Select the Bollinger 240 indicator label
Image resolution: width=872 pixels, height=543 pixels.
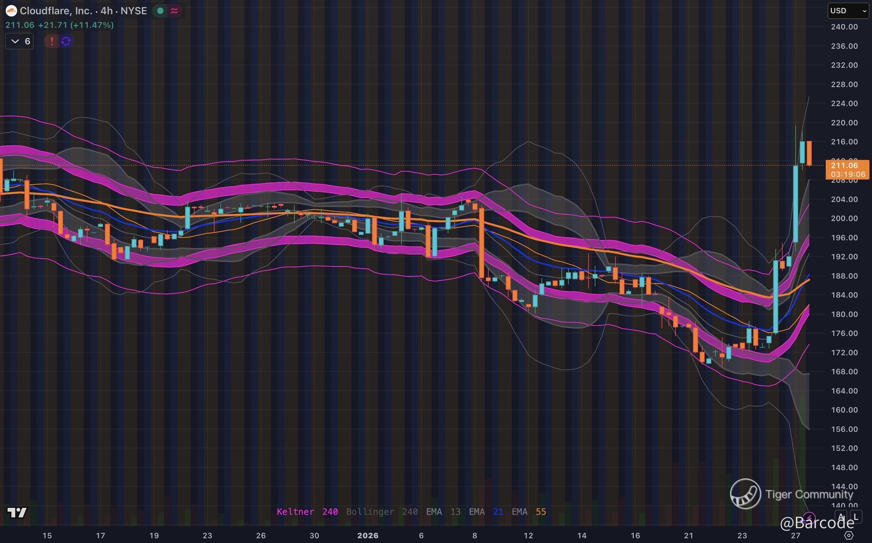pyautogui.click(x=381, y=512)
